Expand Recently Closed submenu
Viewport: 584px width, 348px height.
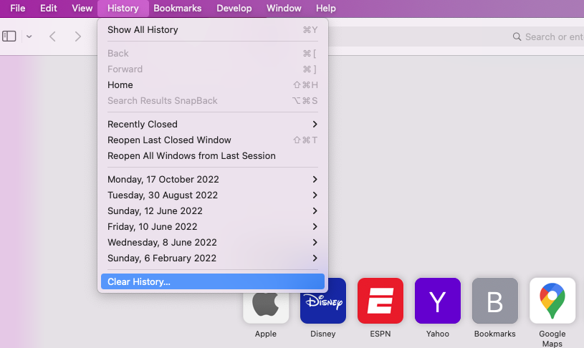pos(213,125)
